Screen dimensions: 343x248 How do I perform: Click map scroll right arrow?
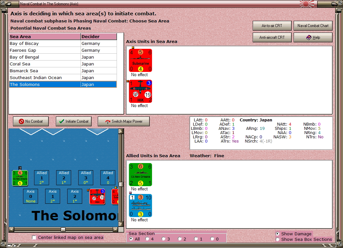pyautogui.click(x=116, y=229)
